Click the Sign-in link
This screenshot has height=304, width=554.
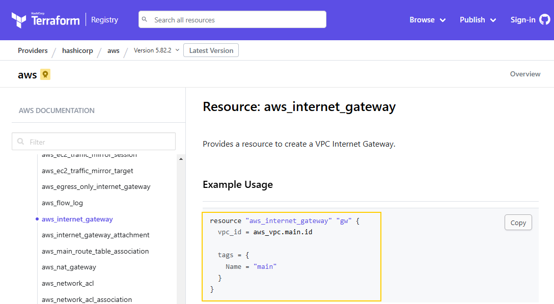point(523,20)
